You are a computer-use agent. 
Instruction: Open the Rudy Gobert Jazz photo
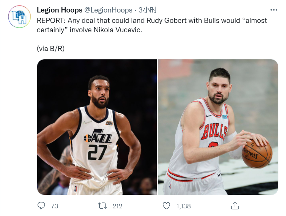(97, 127)
